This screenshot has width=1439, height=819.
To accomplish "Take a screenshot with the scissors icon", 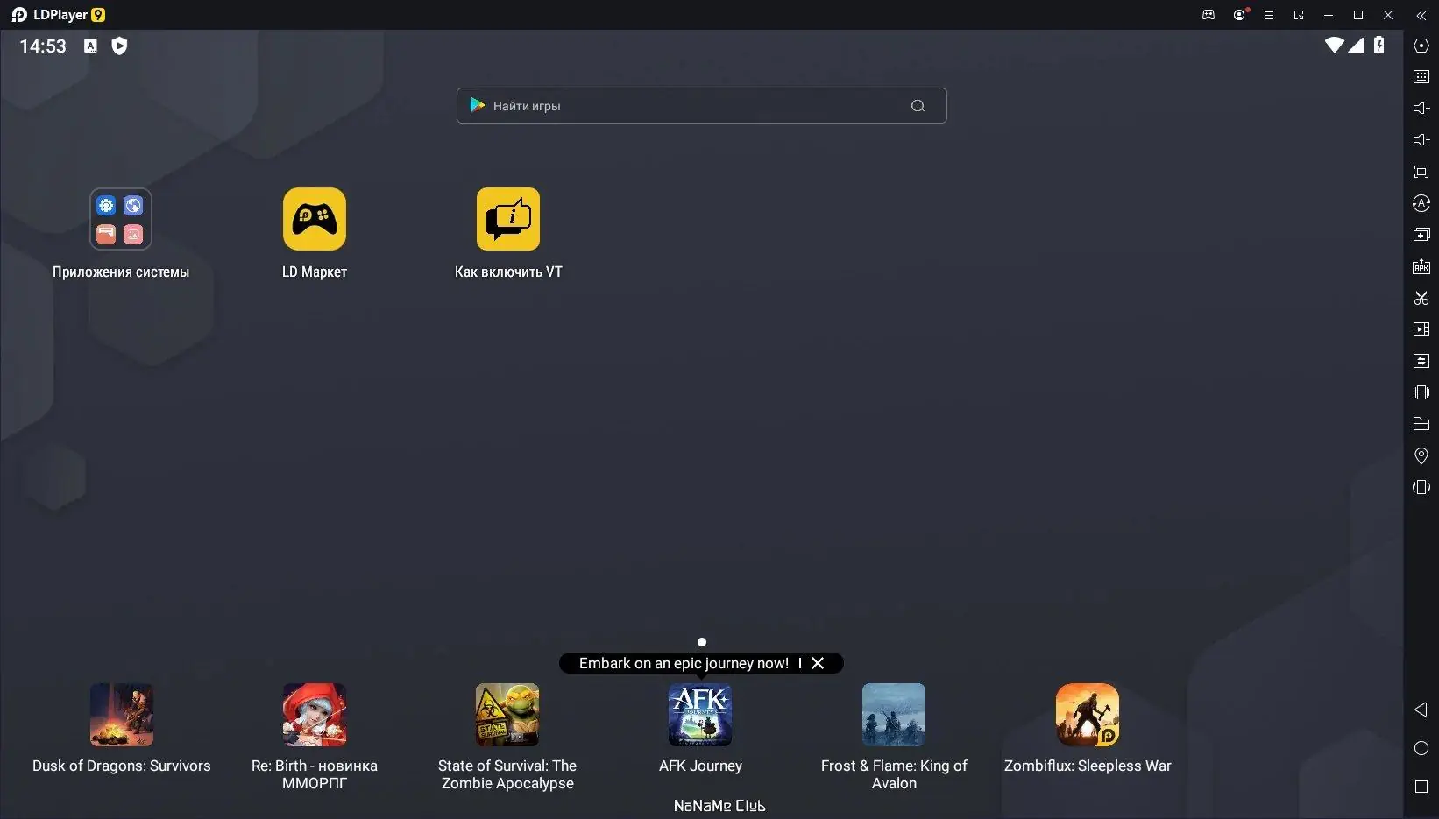I will click(1421, 298).
